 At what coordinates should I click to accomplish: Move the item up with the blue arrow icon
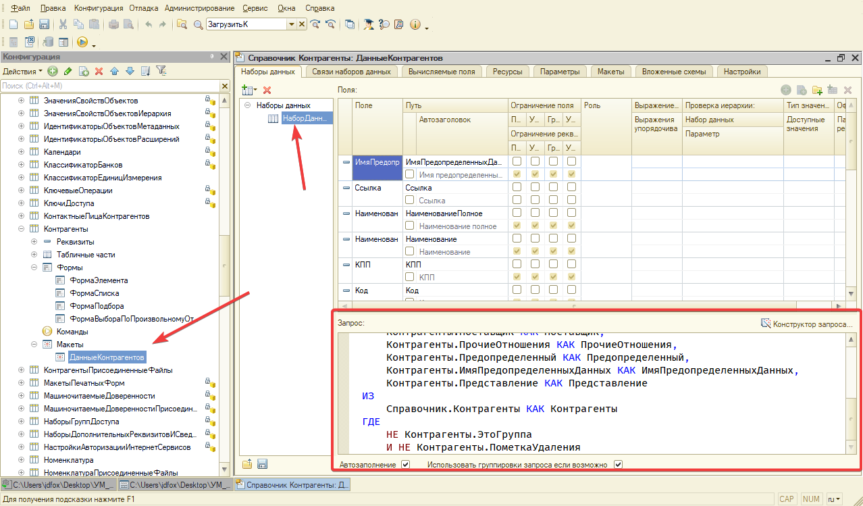pyautogui.click(x=114, y=71)
